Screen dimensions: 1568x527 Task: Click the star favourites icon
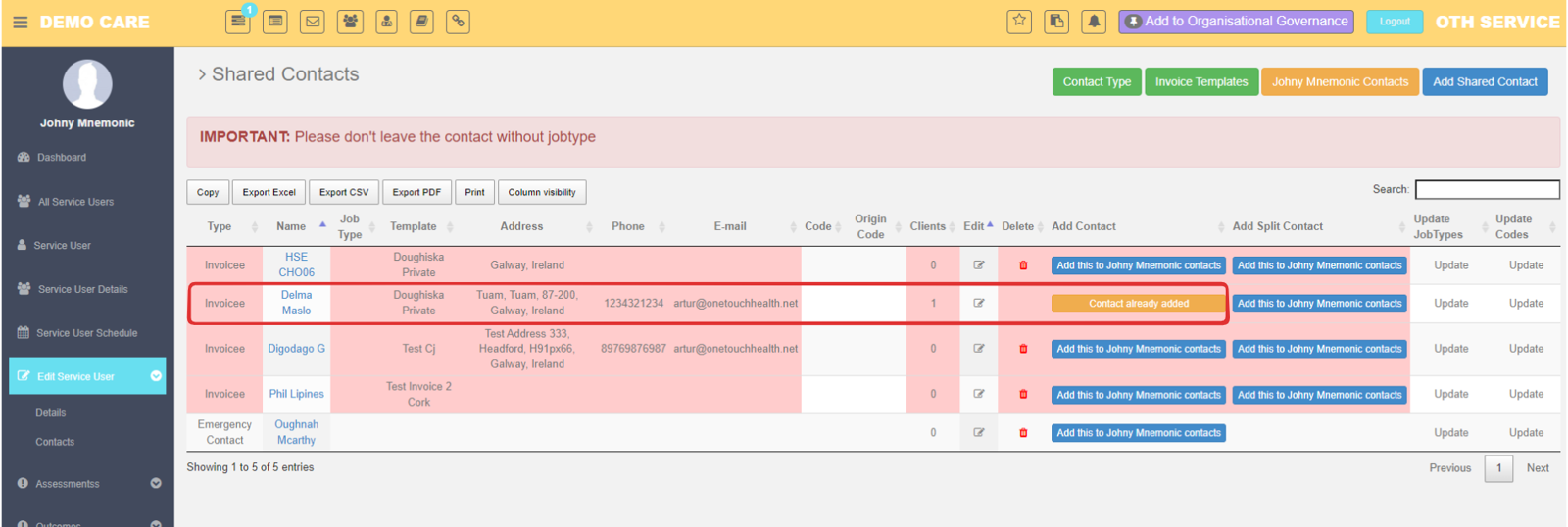tap(1019, 21)
